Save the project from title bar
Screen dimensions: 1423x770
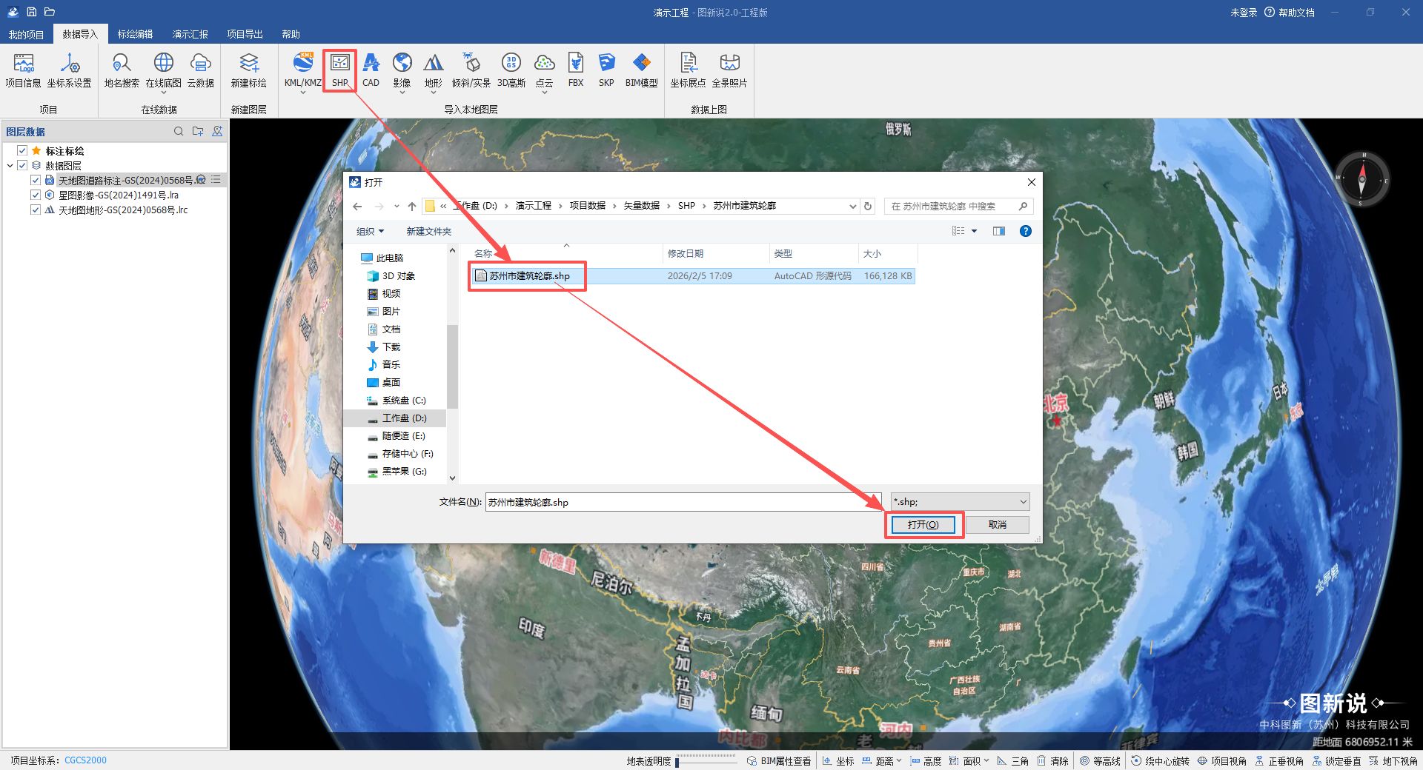(x=32, y=12)
